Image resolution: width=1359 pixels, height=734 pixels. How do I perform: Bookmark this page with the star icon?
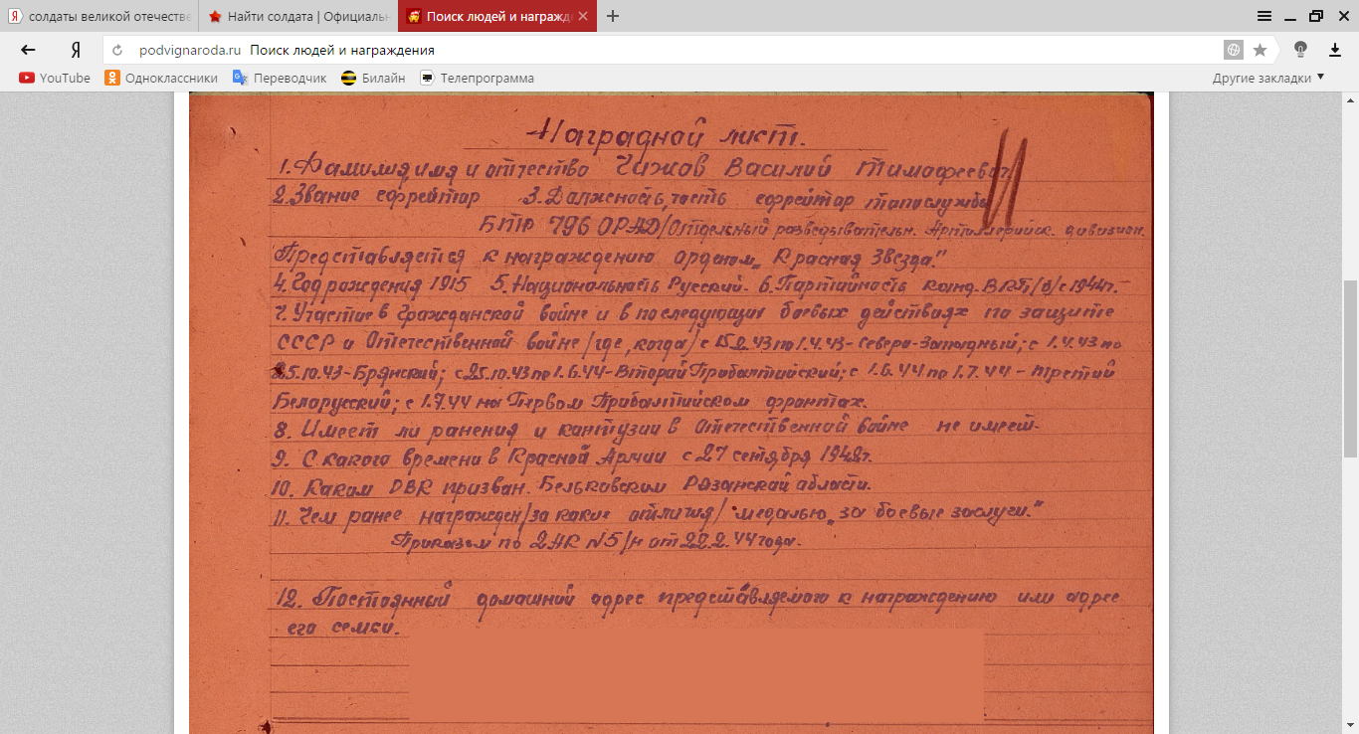pyautogui.click(x=1260, y=50)
